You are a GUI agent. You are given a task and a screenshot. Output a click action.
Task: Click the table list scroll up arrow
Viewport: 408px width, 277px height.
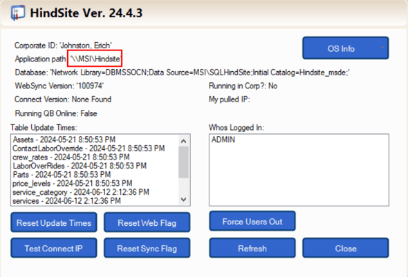point(183,141)
